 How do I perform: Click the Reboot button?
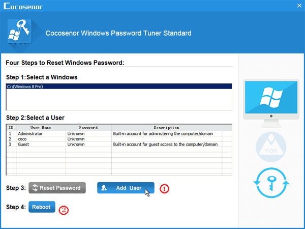[42, 207]
